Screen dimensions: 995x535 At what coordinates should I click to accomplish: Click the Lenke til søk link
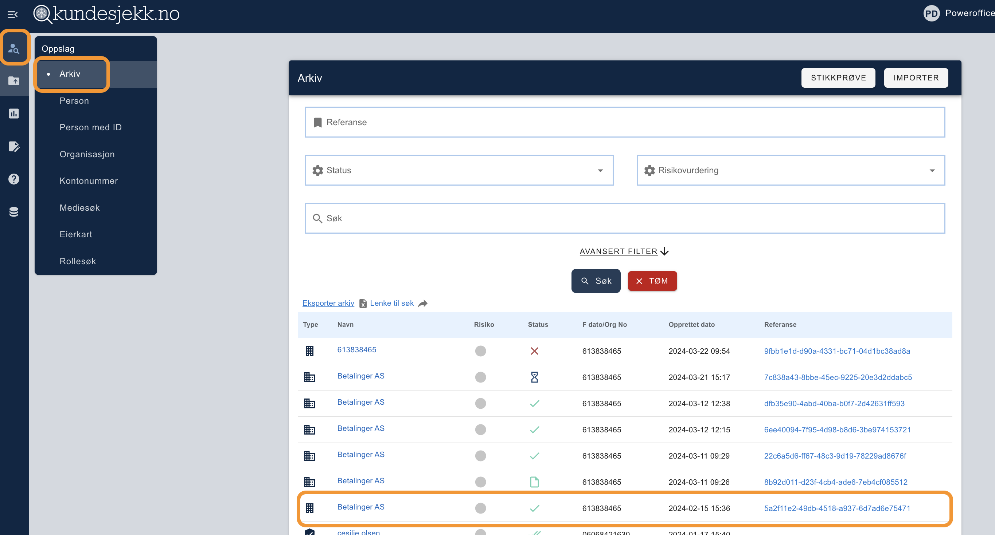point(392,303)
